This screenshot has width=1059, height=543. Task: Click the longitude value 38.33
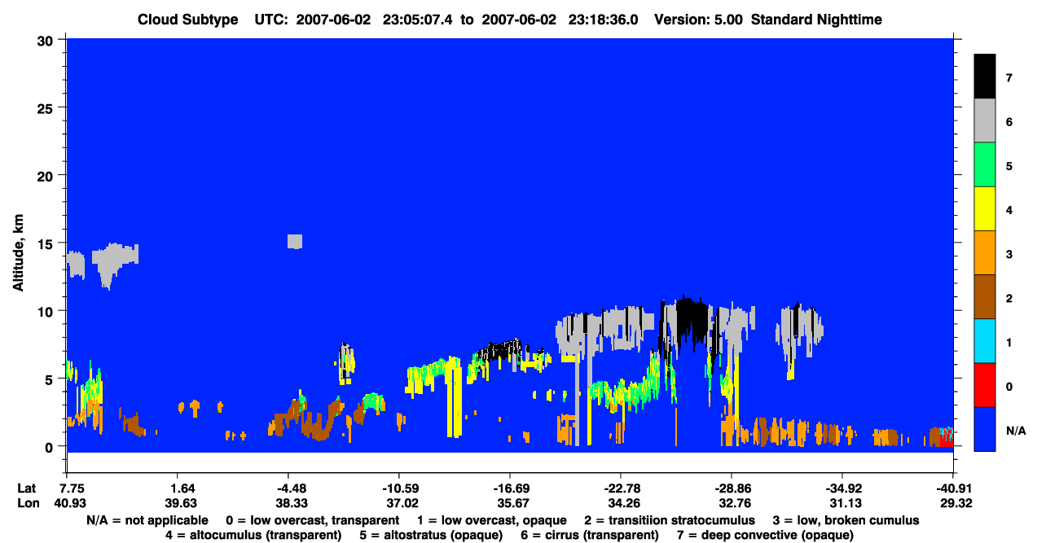pyautogui.click(x=288, y=503)
